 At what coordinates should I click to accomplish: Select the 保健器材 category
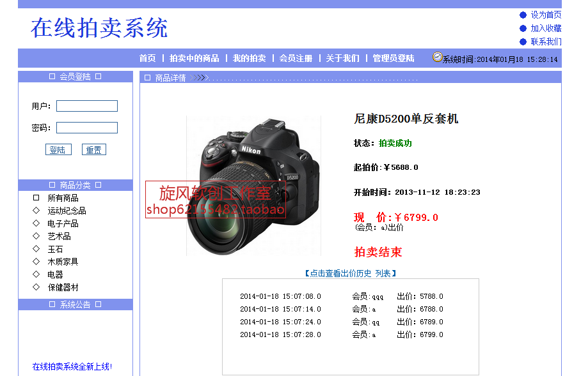63,287
